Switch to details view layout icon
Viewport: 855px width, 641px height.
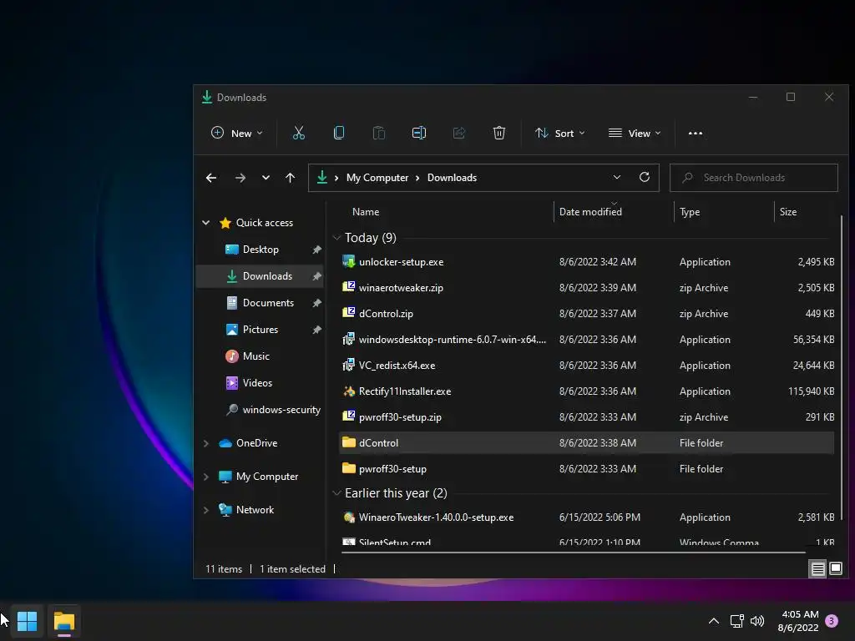[x=818, y=569]
